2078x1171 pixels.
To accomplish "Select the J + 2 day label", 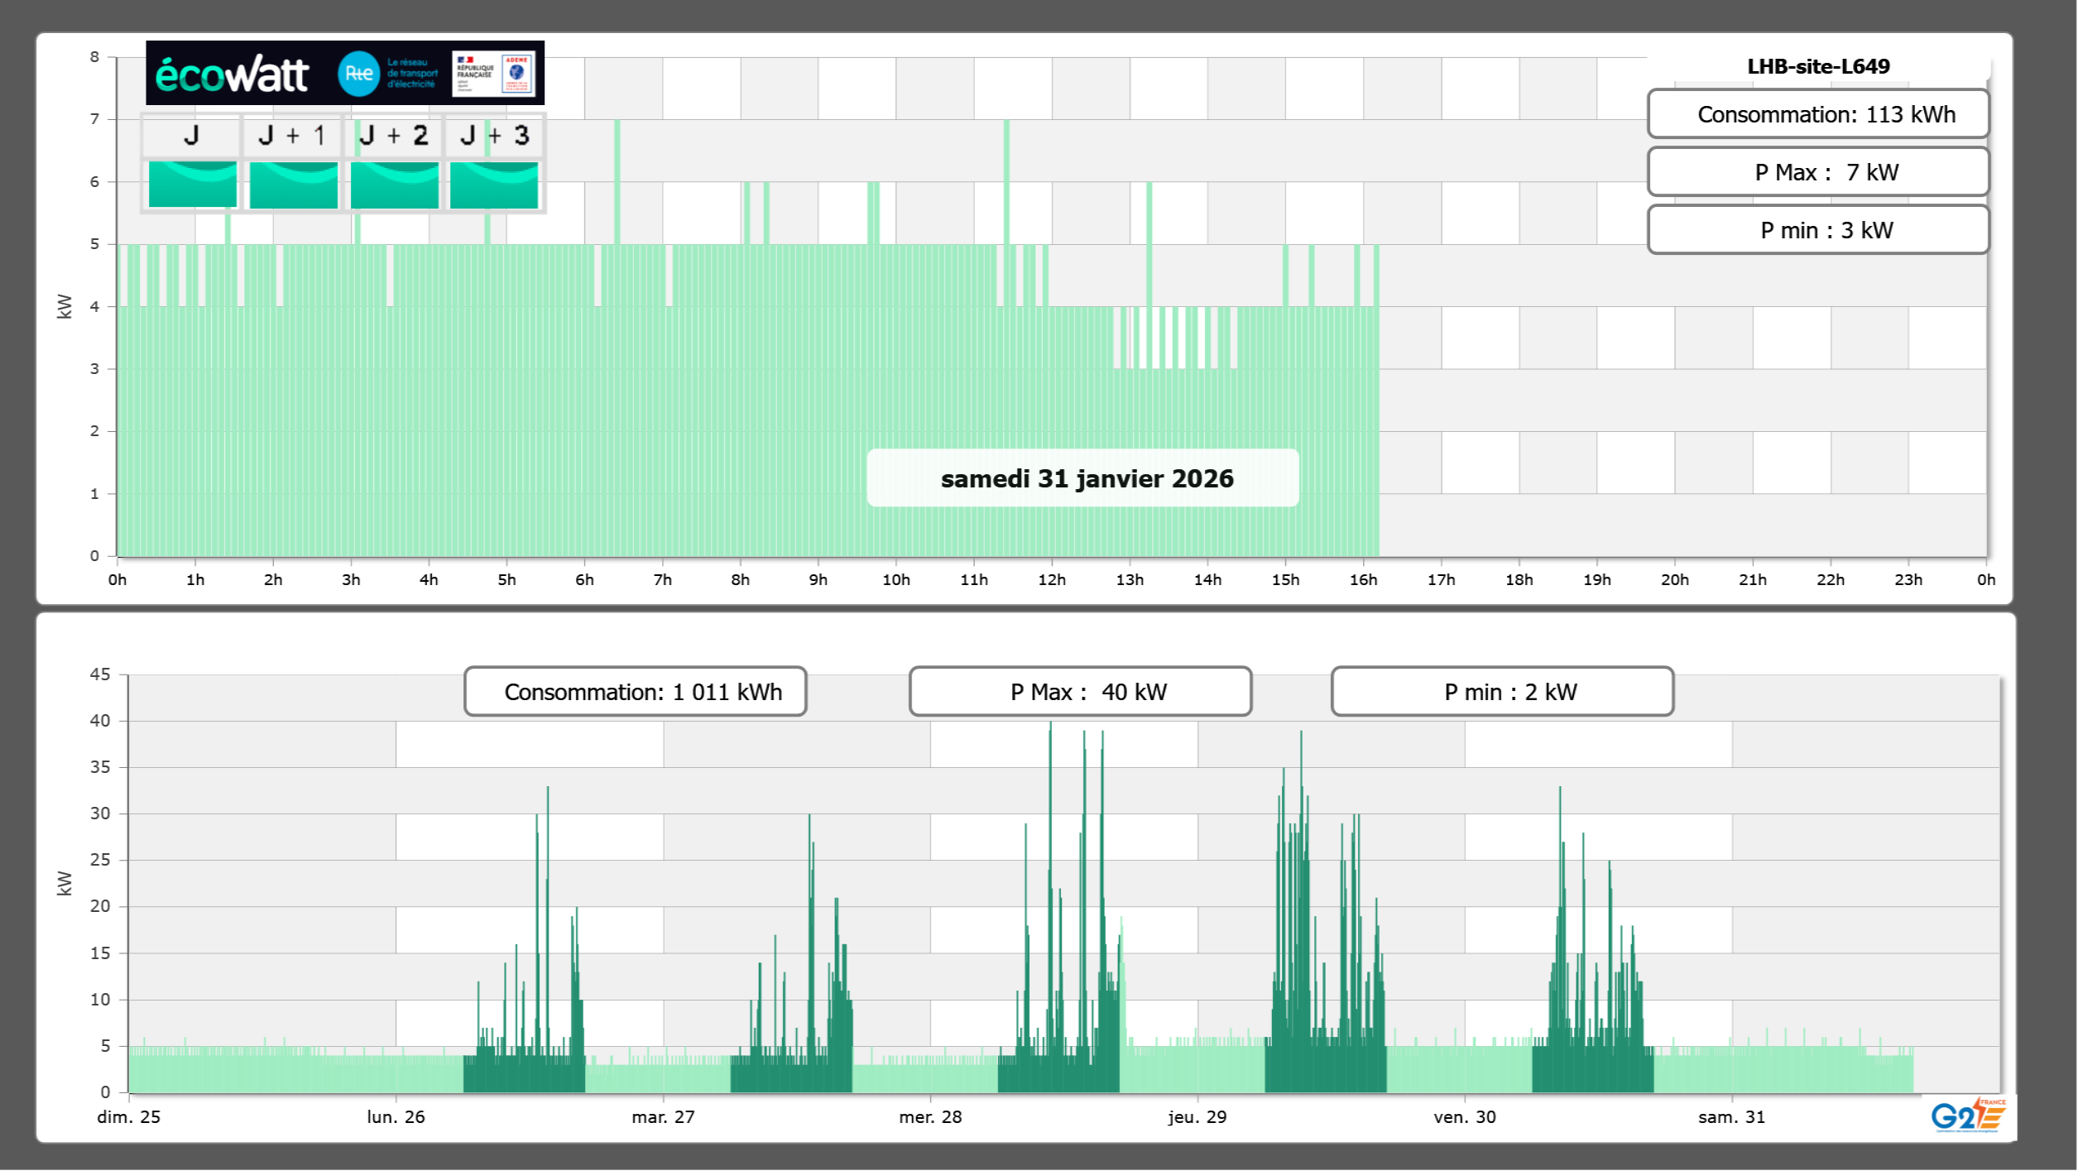I will point(394,136).
